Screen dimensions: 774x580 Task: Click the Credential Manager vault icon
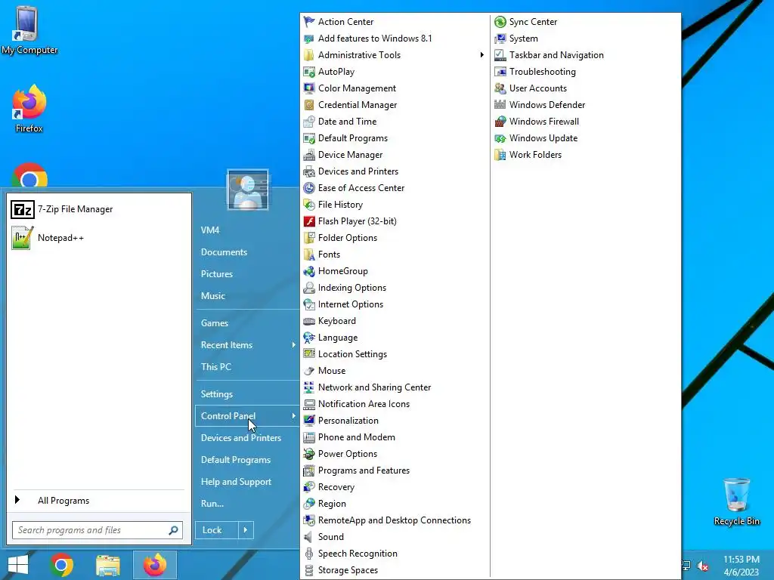coord(309,105)
